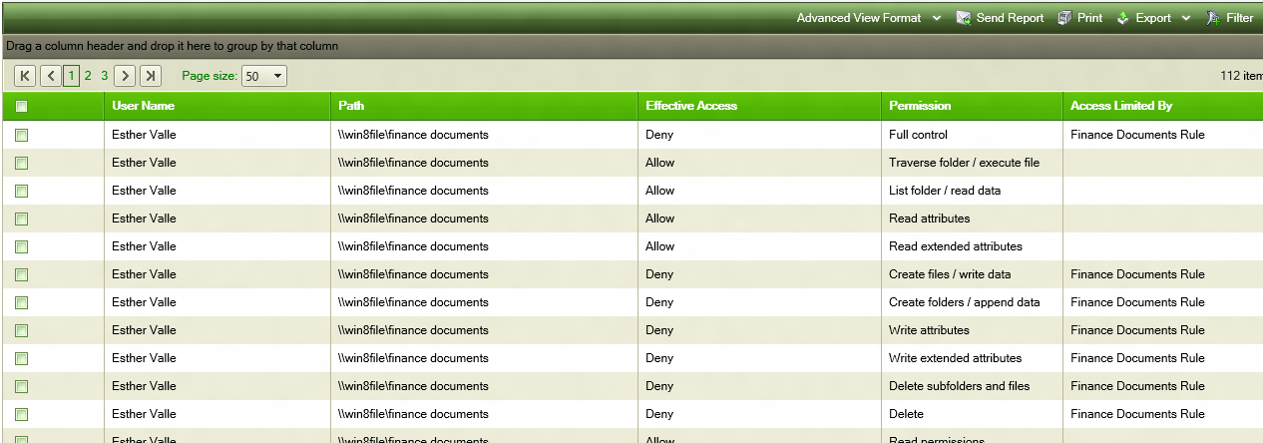Image resolution: width=1263 pixels, height=443 pixels.
Task: Go to the first page arrow
Action: [x=25, y=76]
